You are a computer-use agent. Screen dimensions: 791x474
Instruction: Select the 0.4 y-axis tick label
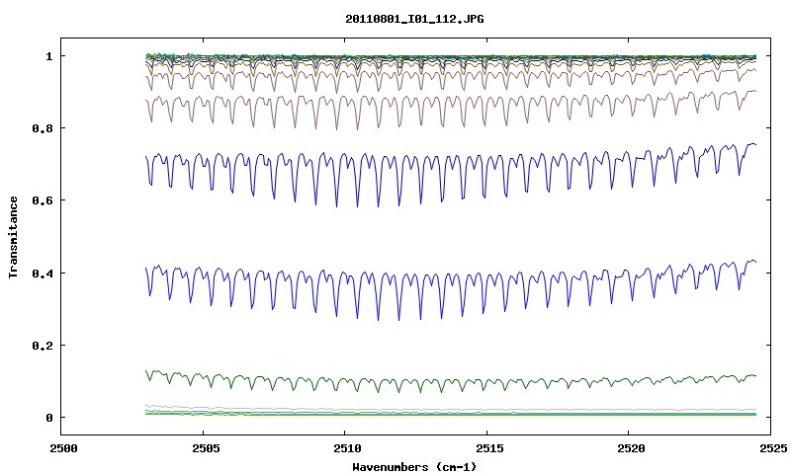point(43,273)
